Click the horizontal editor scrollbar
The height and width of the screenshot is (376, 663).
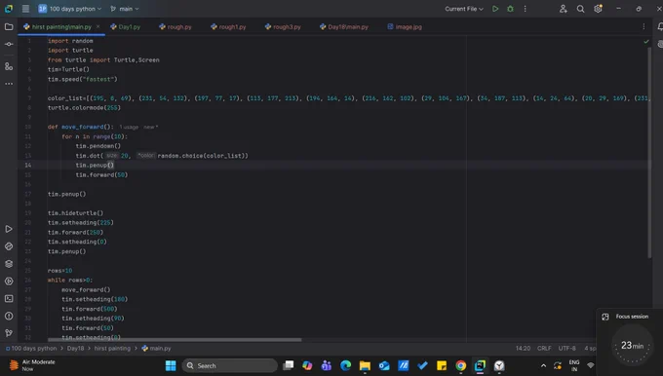coord(175,340)
